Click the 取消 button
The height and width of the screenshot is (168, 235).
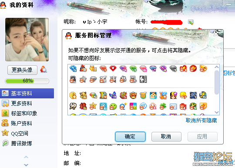click(166, 137)
